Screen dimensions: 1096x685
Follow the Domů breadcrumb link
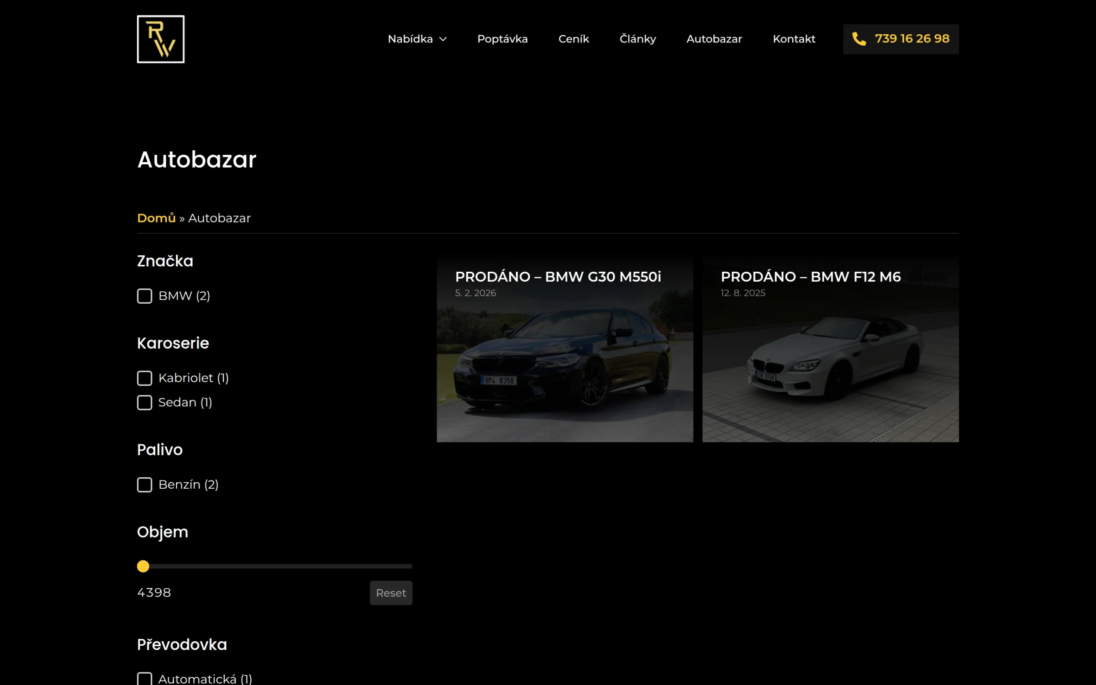click(x=156, y=218)
